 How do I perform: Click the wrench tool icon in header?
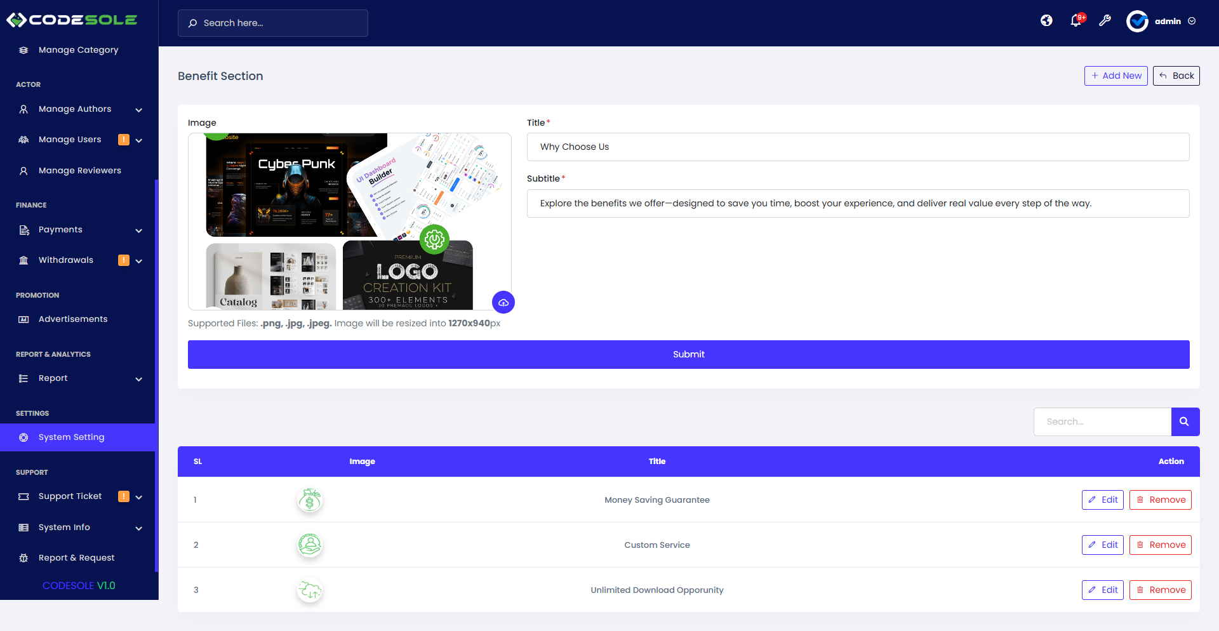click(1105, 21)
